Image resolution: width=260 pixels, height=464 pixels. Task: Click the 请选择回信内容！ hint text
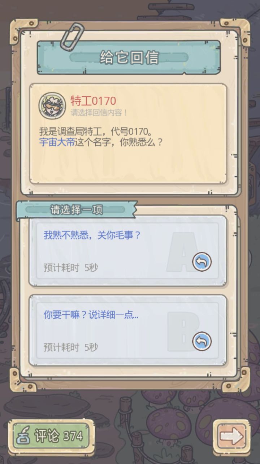click(99, 113)
